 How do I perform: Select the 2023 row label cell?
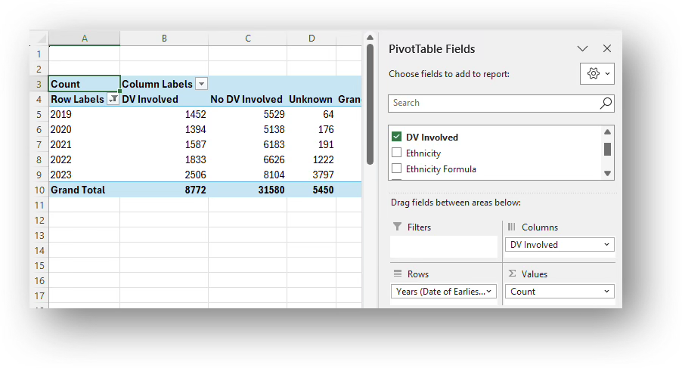83,175
